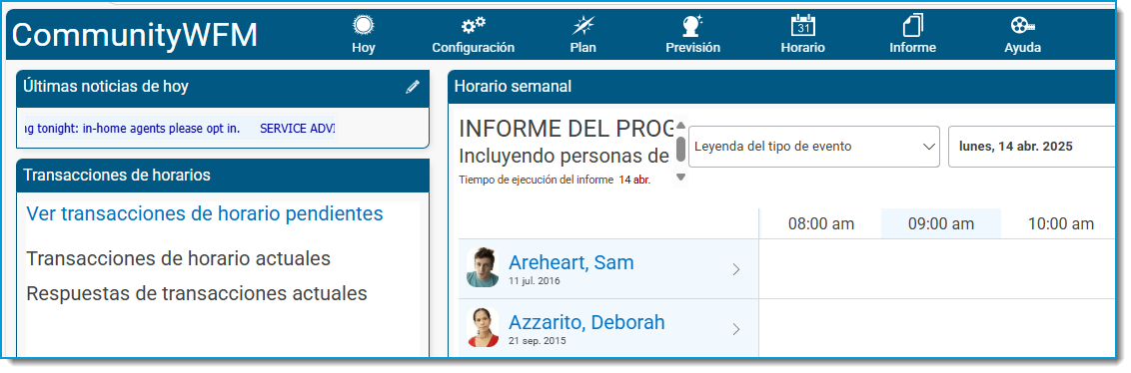Screen dimensions: 1131x373
Task: Open the Configuración menu label
Action: [474, 48]
